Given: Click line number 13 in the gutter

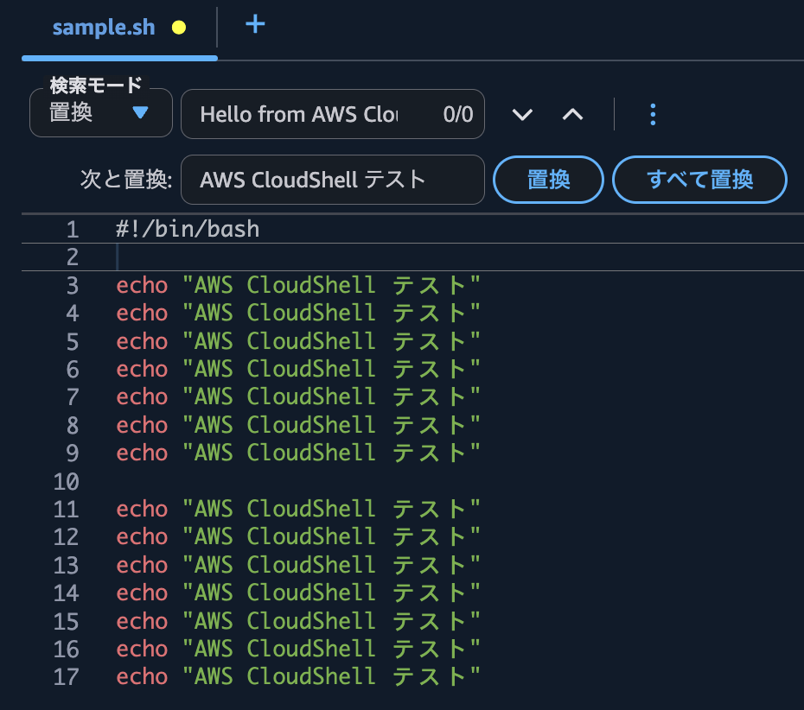Looking at the screenshot, I should [67, 566].
